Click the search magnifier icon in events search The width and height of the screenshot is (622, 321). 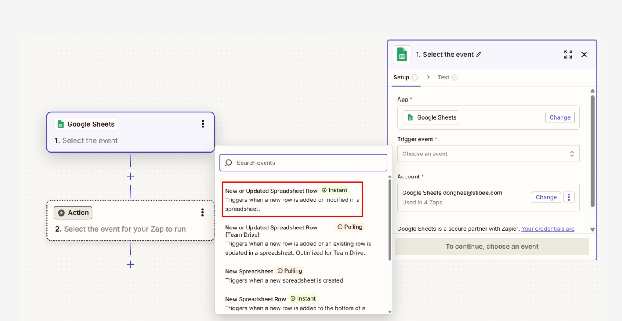tap(228, 163)
